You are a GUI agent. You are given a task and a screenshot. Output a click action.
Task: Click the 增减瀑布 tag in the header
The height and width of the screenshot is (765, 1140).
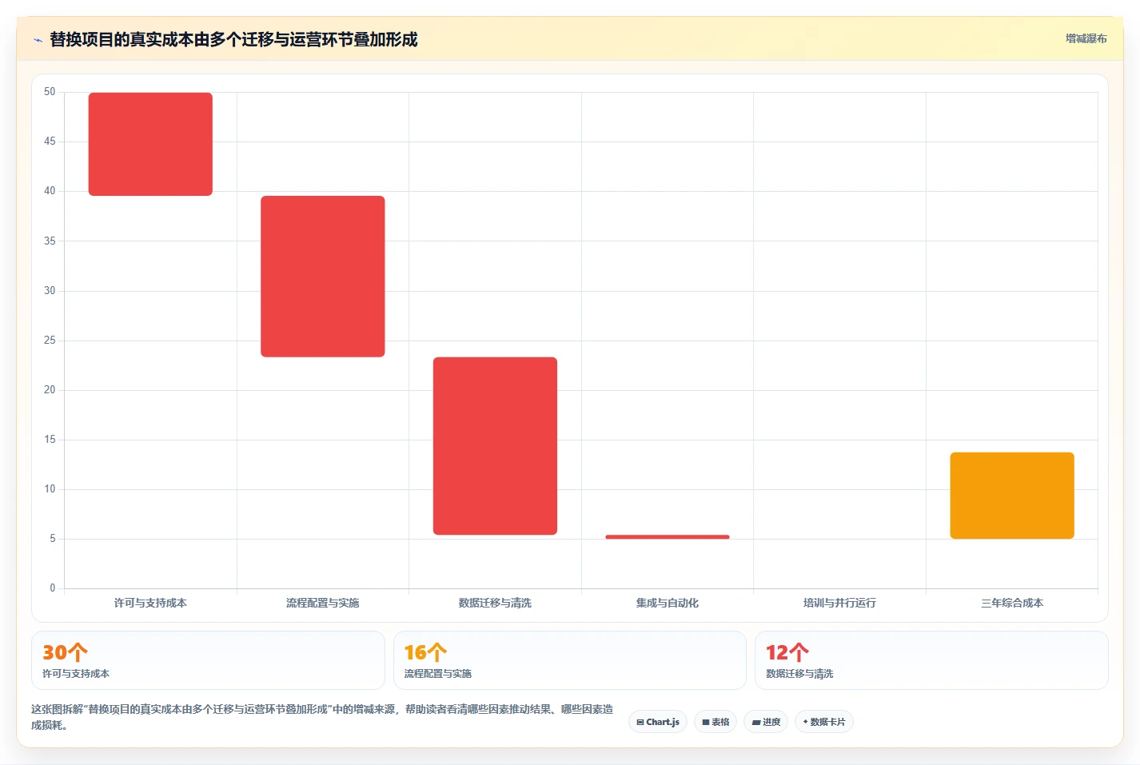[x=1086, y=38]
